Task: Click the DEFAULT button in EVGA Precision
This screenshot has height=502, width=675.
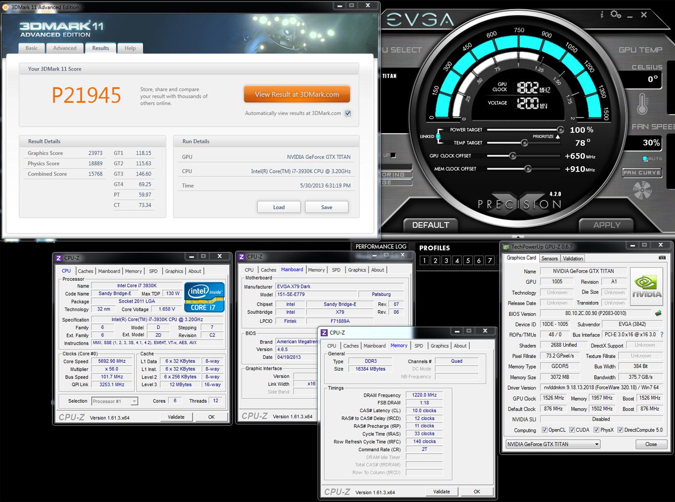Action: (430, 225)
